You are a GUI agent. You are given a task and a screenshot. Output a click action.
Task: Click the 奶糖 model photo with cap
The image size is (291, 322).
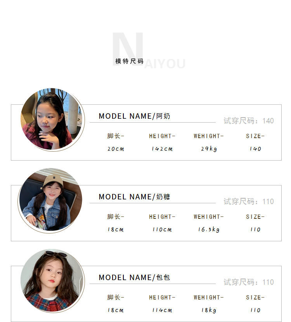point(50,200)
